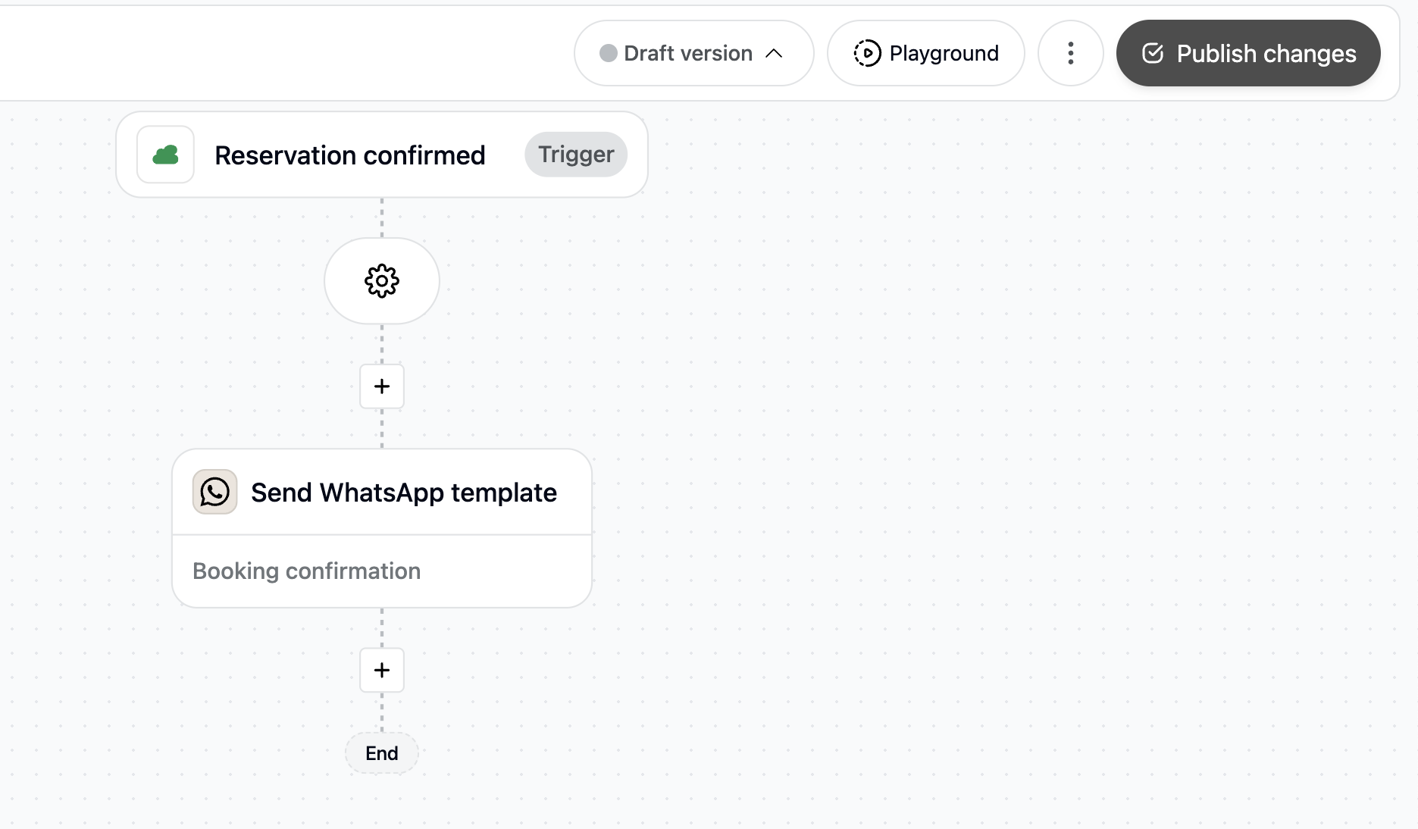Expand the Draft version dropdown
The height and width of the screenshot is (829, 1418).
pos(693,53)
